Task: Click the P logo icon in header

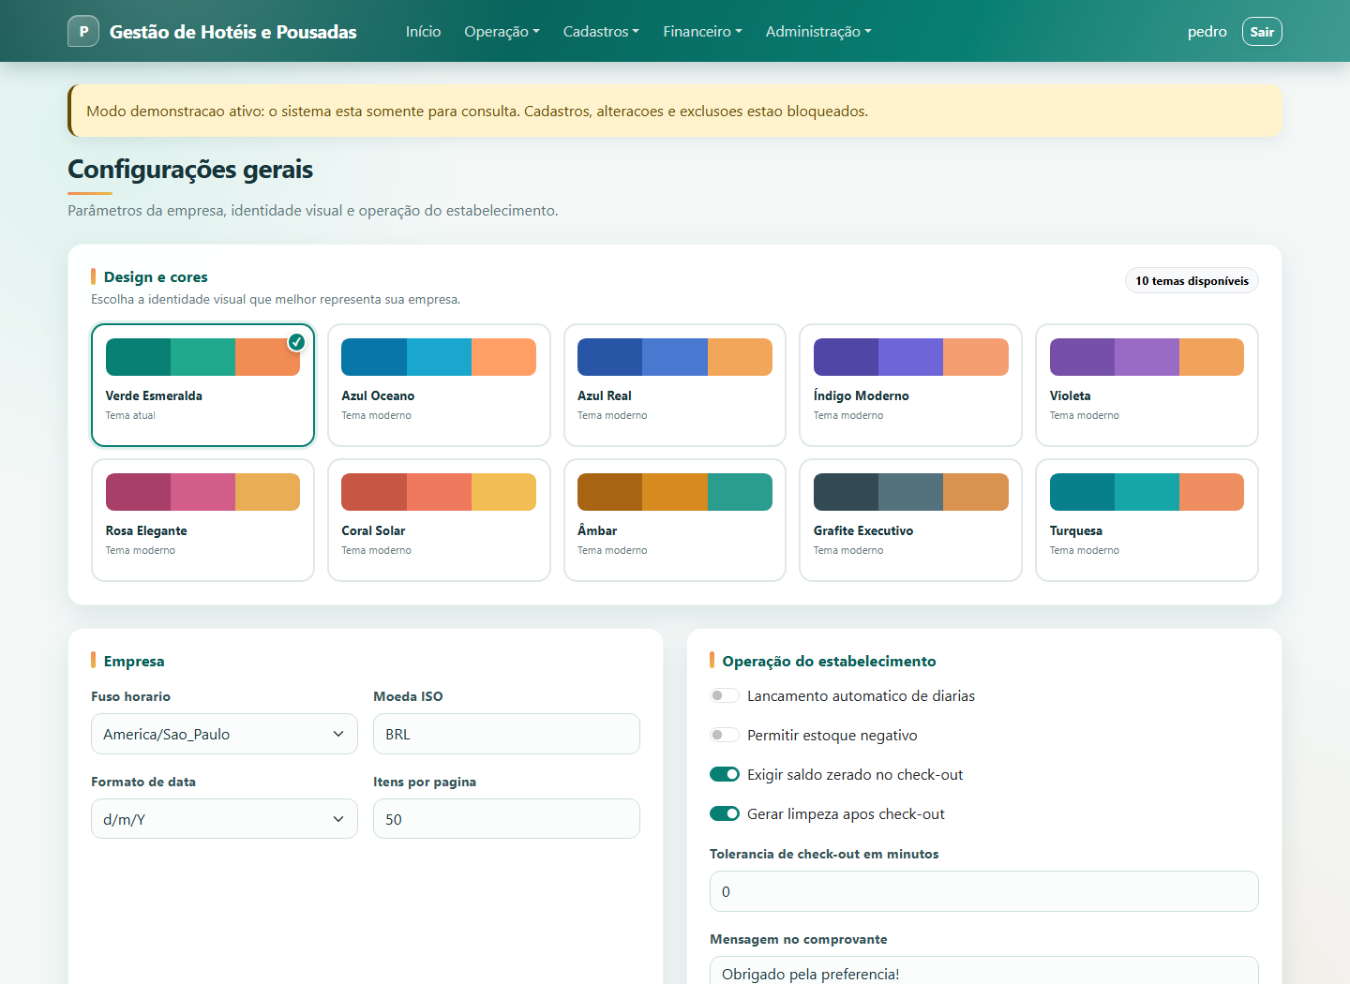Action: click(x=83, y=31)
